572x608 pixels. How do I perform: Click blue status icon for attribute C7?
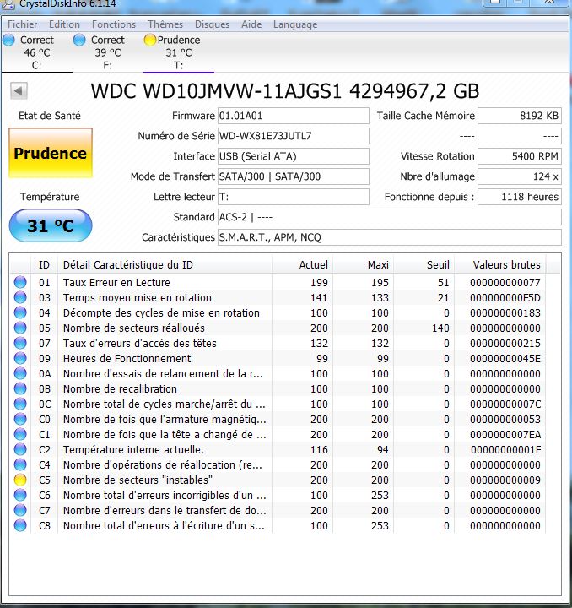point(20,510)
